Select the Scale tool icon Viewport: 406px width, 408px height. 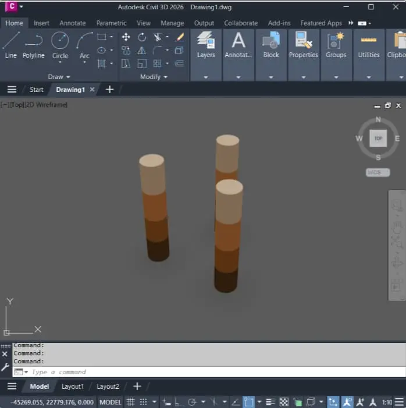point(142,63)
